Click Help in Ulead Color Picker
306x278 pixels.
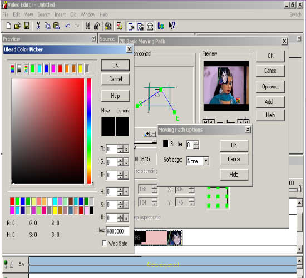coord(115,96)
